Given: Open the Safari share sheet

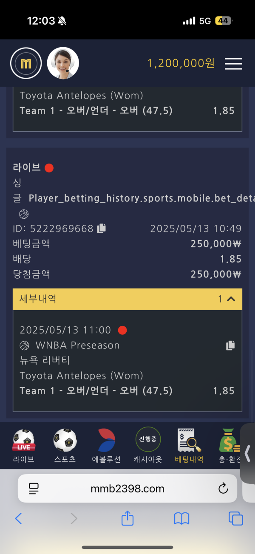Looking at the screenshot, I should coord(127,518).
